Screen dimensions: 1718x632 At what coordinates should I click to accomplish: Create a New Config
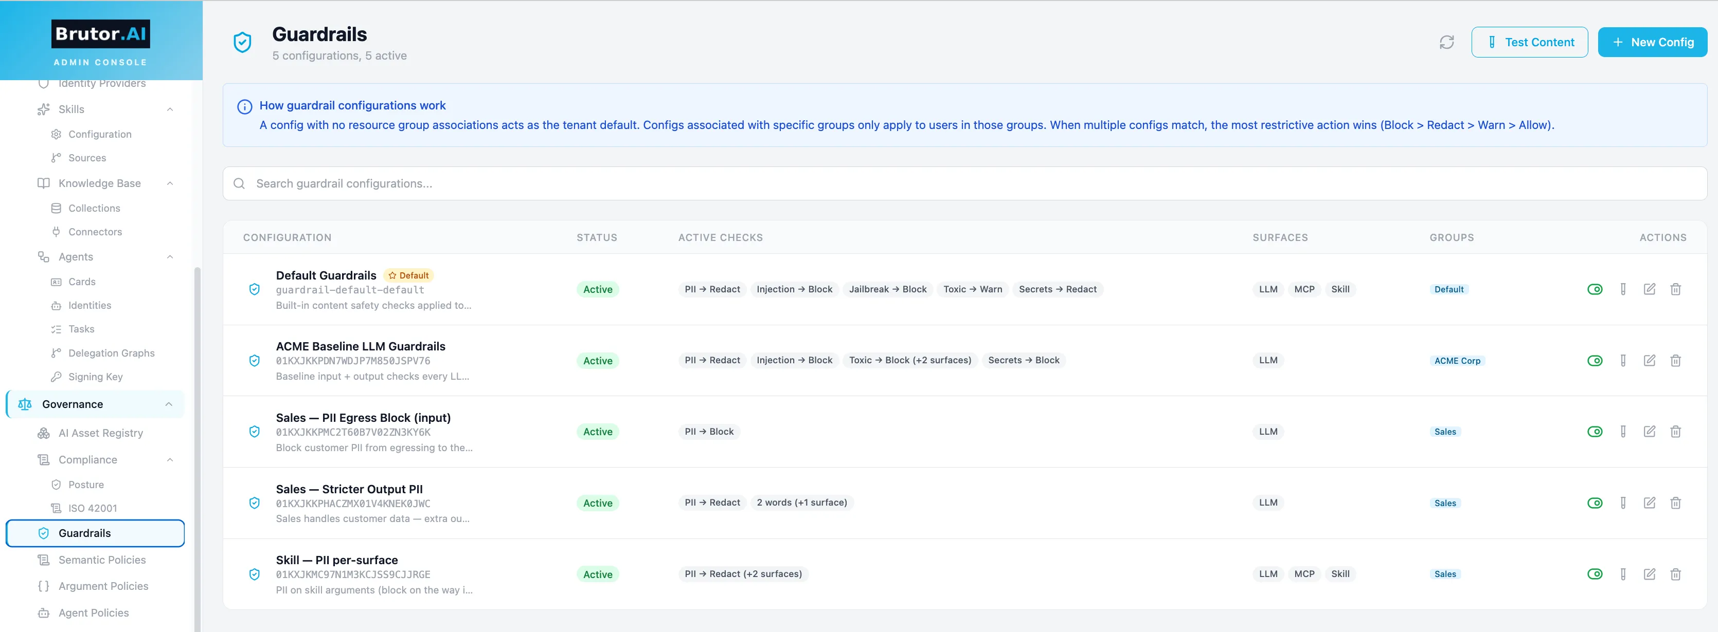[1652, 42]
